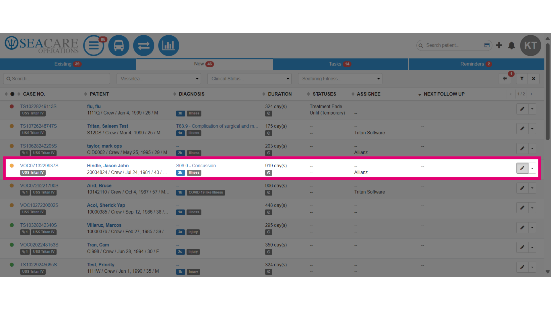The height and width of the screenshot is (310, 551).
Task: Click the transfer arrows icon
Action: coord(144,45)
